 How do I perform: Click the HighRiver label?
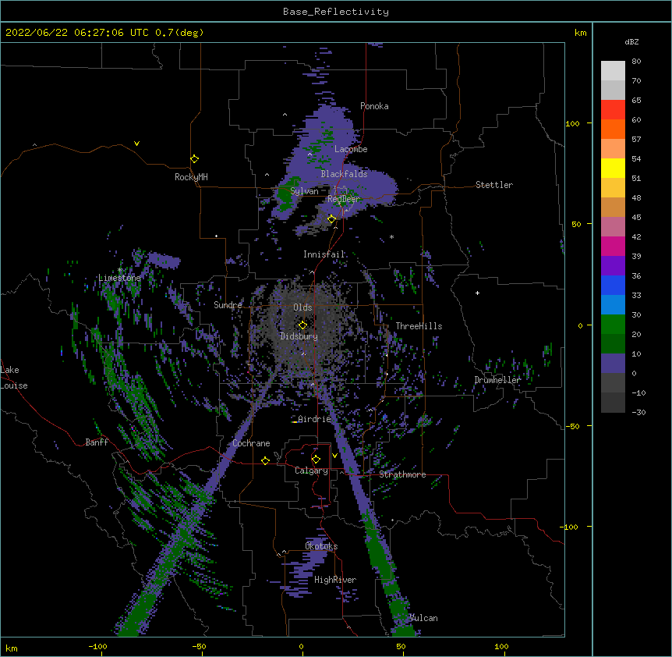[335, 580]
